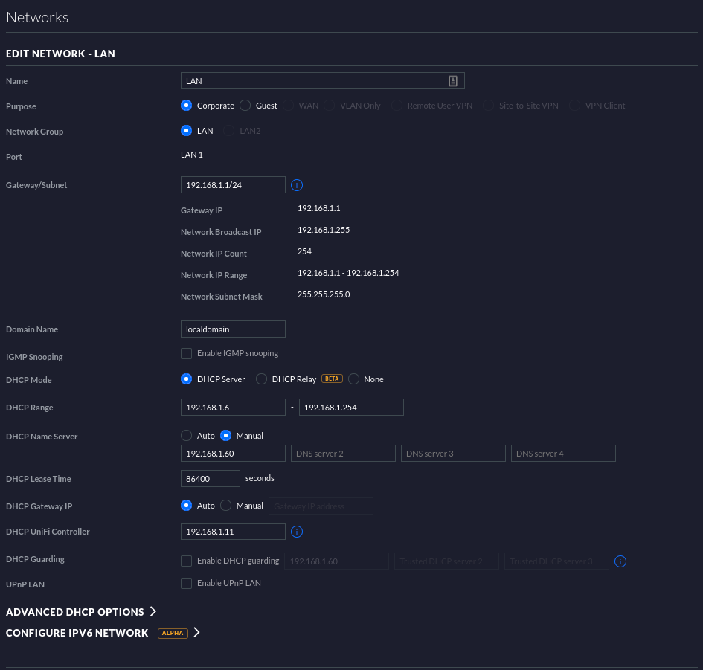Expand Advanced DHCP Options section
Viewport: 703px width, 670px height.
click(81, 612)
